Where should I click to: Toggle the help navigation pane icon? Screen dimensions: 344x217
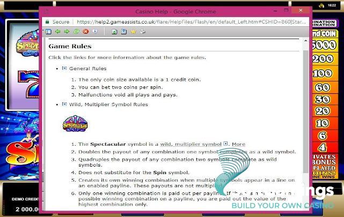(x=49, y=32)
